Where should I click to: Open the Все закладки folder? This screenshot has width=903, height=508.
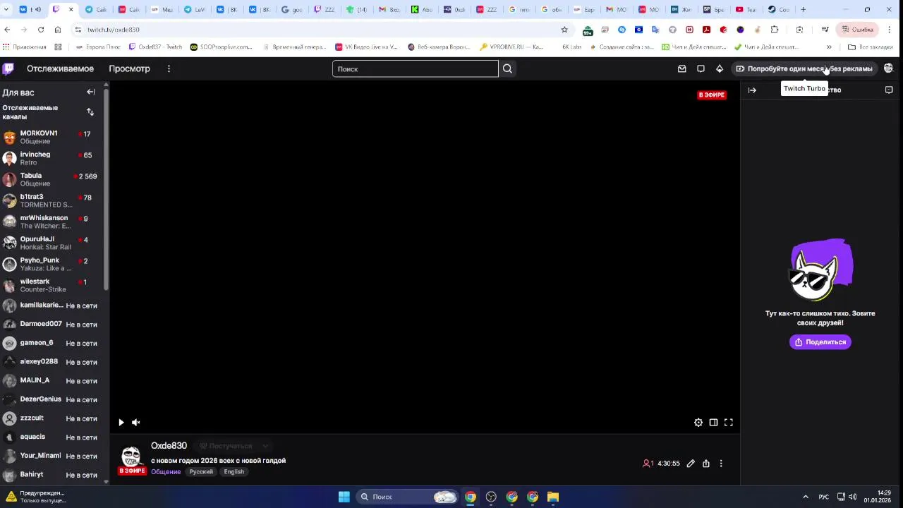pos(871,47)
